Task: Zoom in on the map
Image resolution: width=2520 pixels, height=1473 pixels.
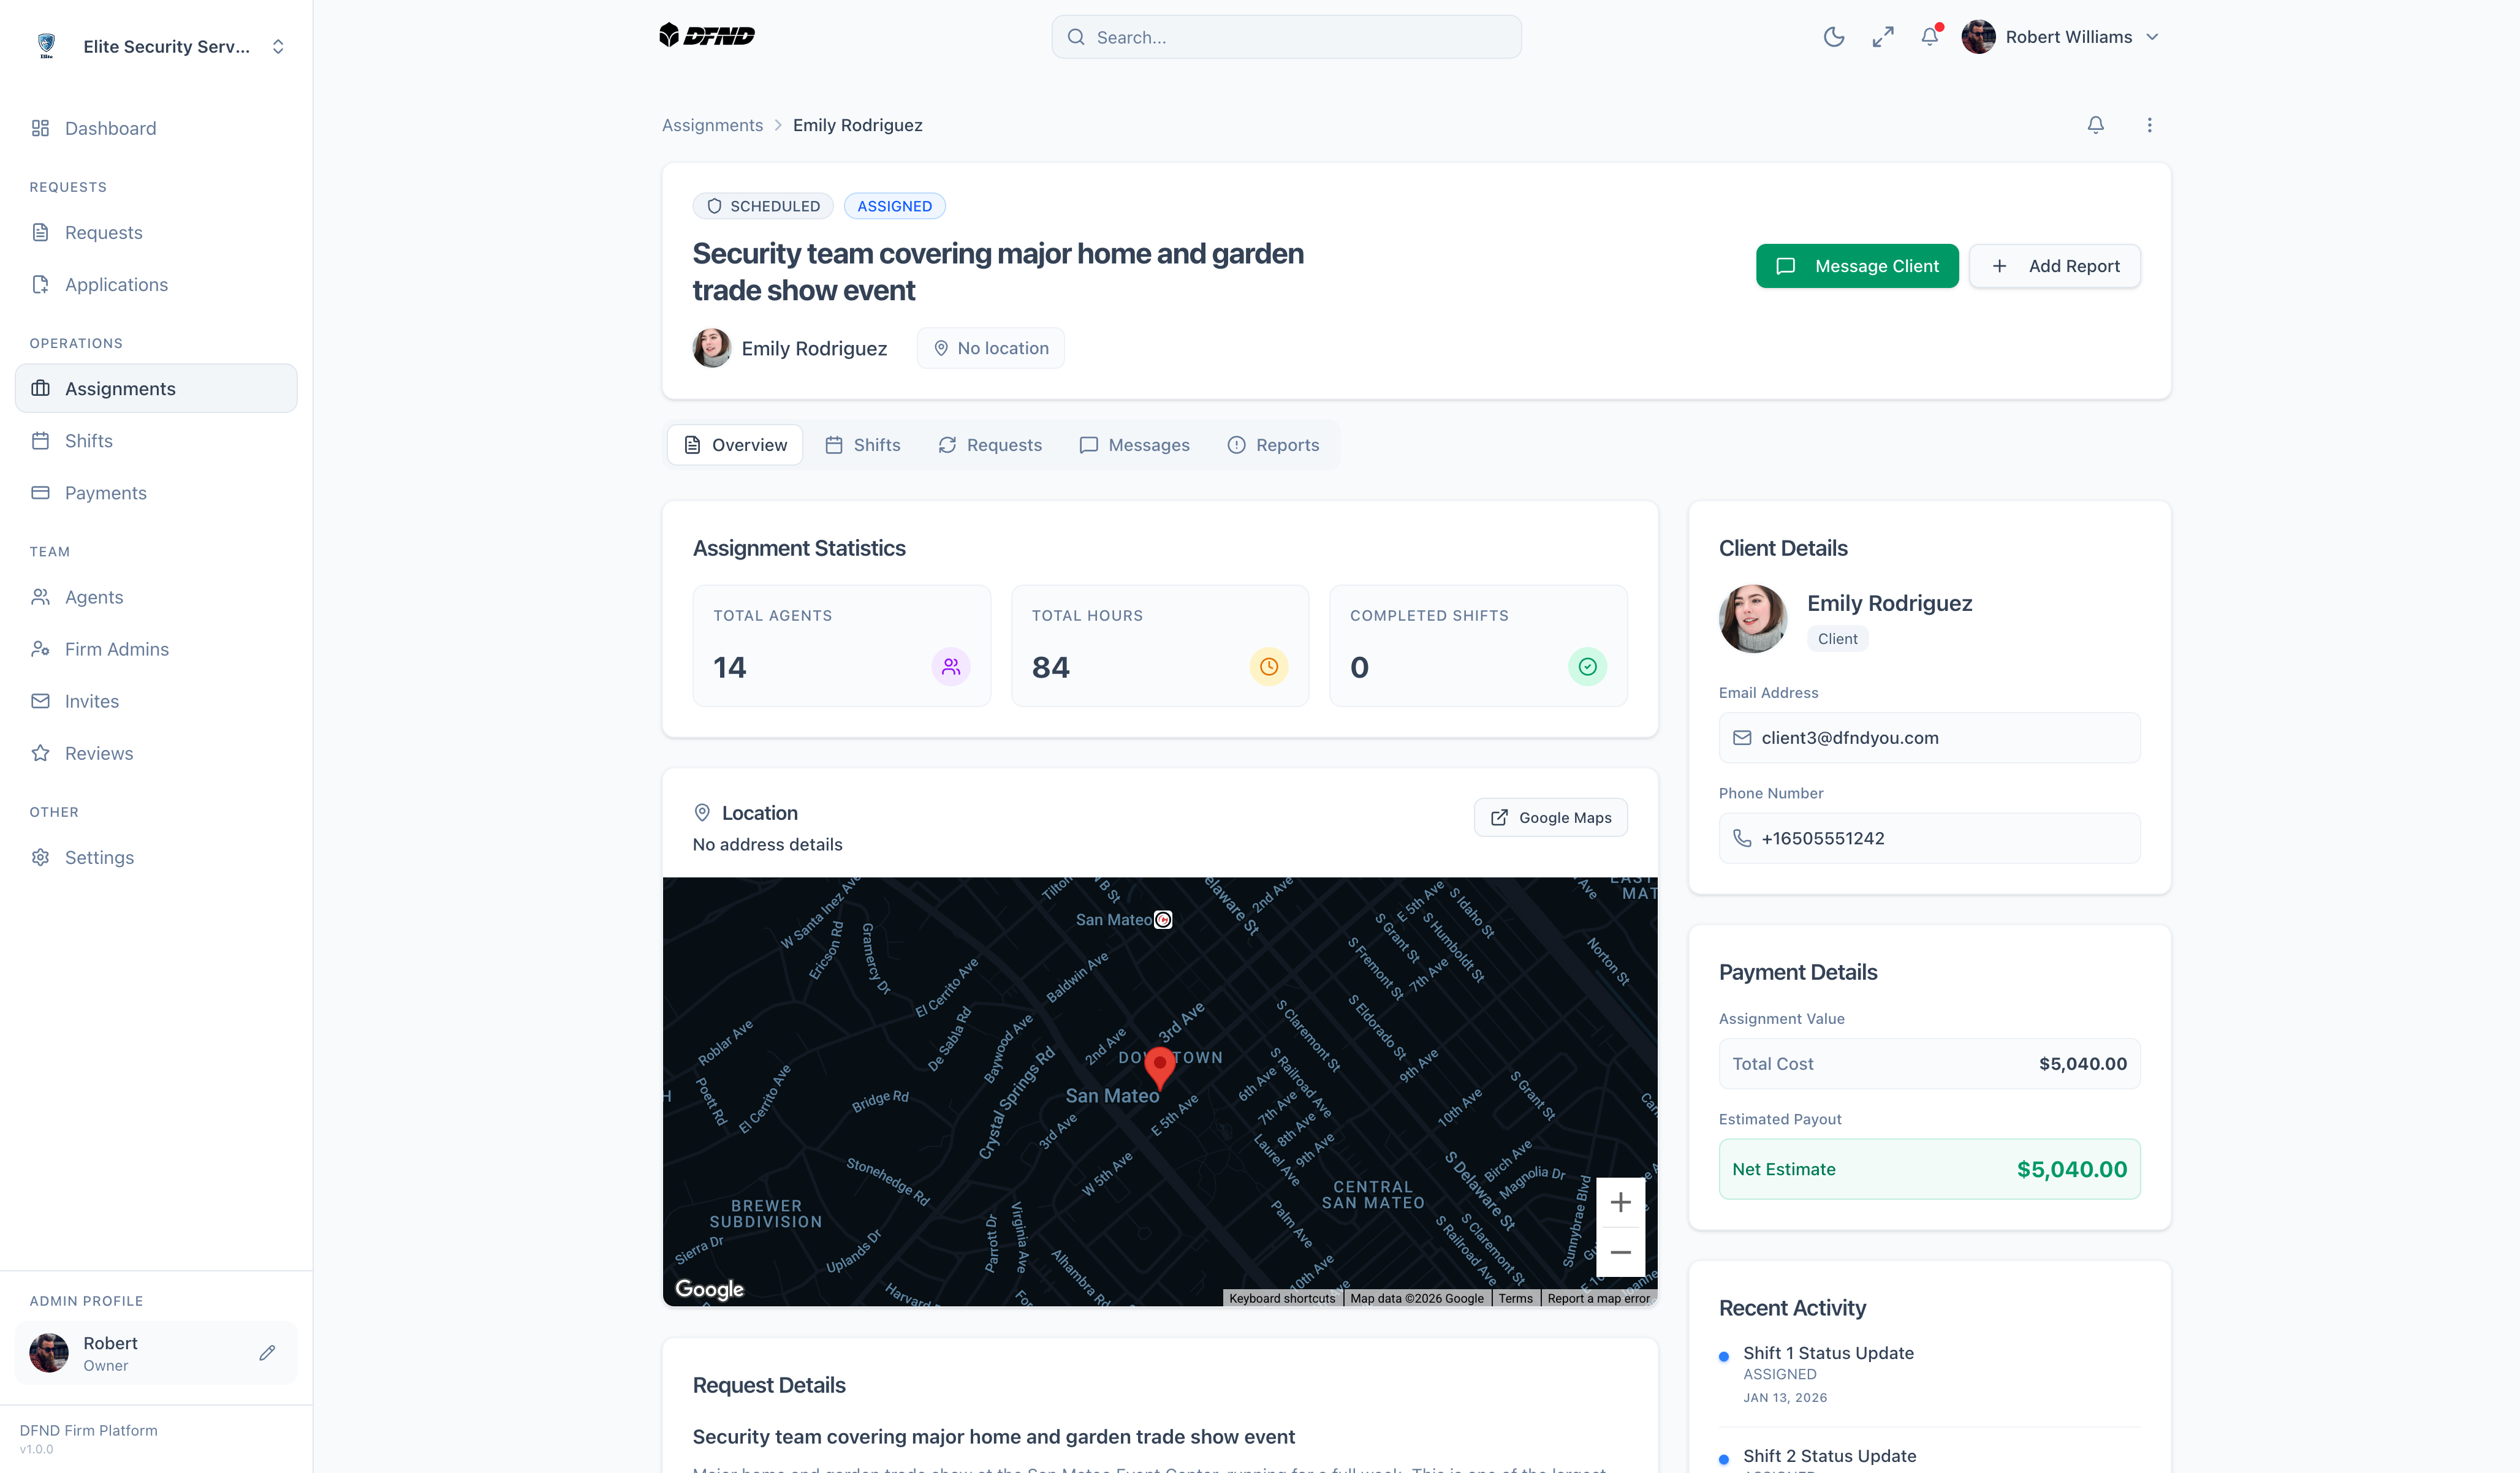Action: pyautogui.click(x=1620, y=1202)
